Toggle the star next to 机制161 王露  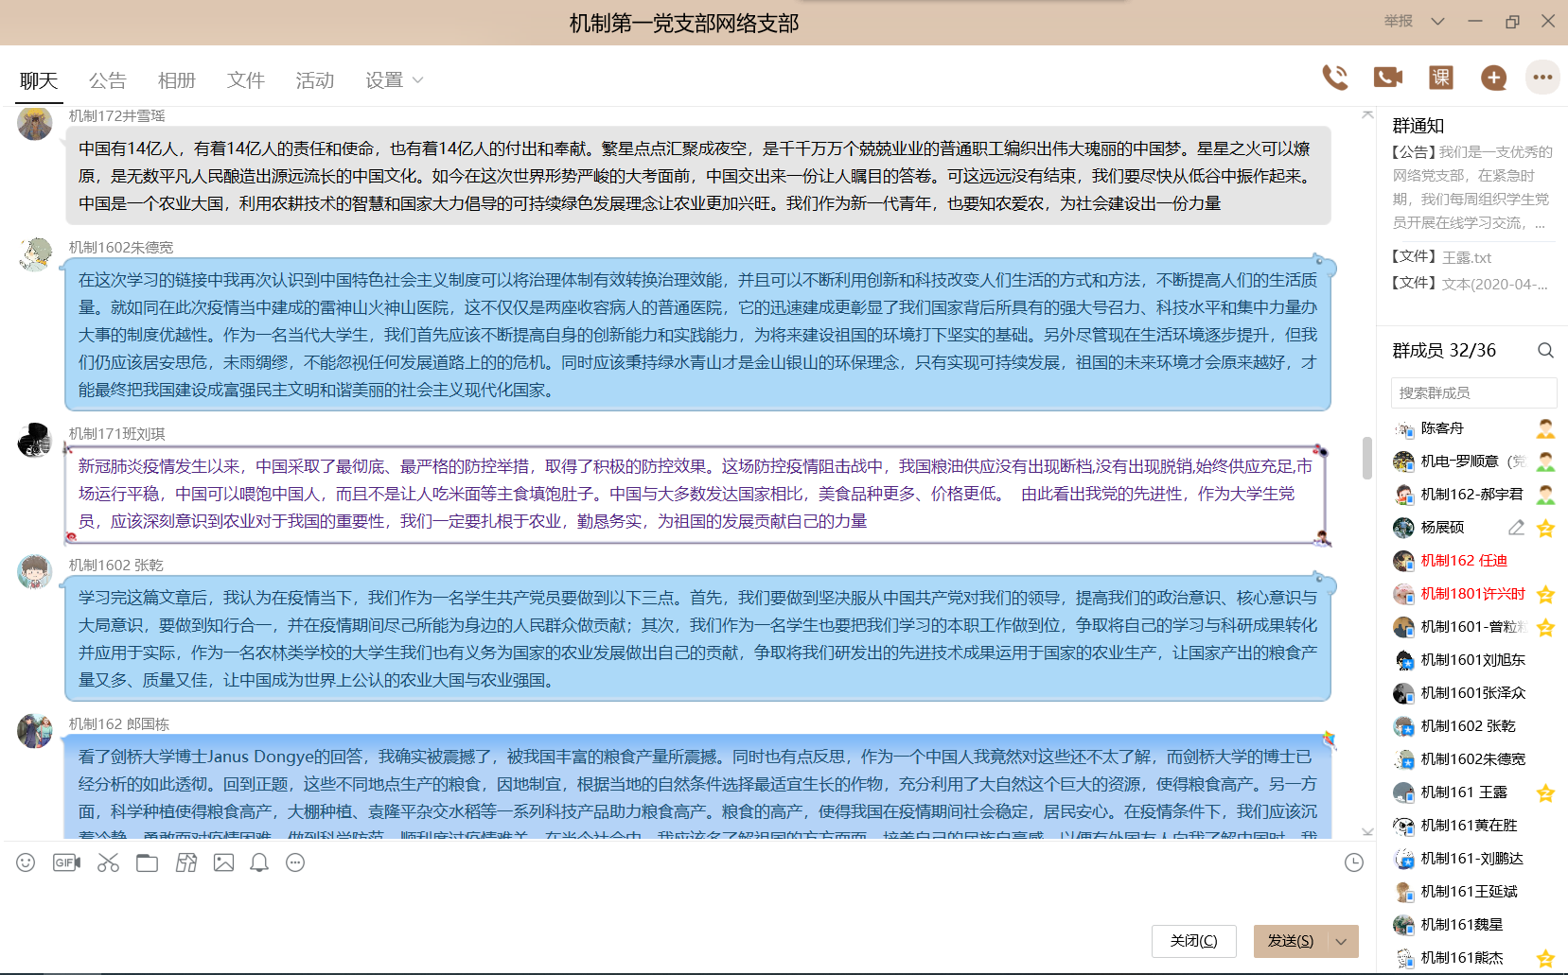click(1546, 792)
